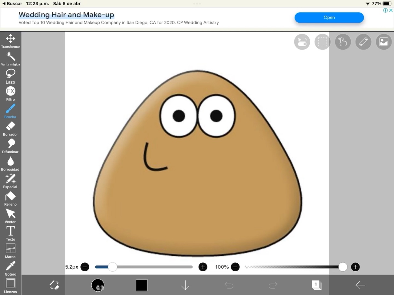
Task: Return to Buscar app in status bar
Action: 12,4
